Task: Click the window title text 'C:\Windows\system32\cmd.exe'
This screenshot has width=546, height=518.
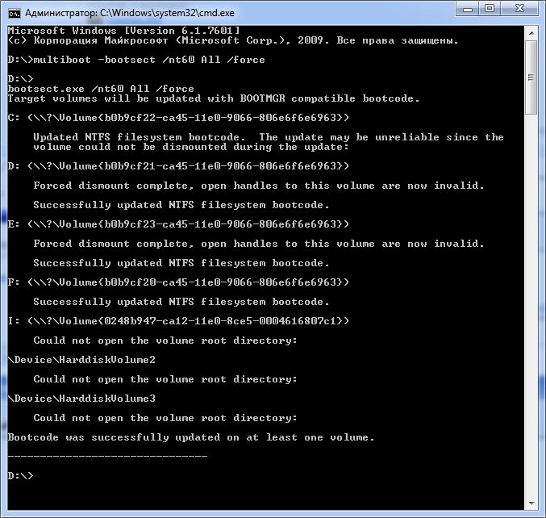Action: [167, 13]
